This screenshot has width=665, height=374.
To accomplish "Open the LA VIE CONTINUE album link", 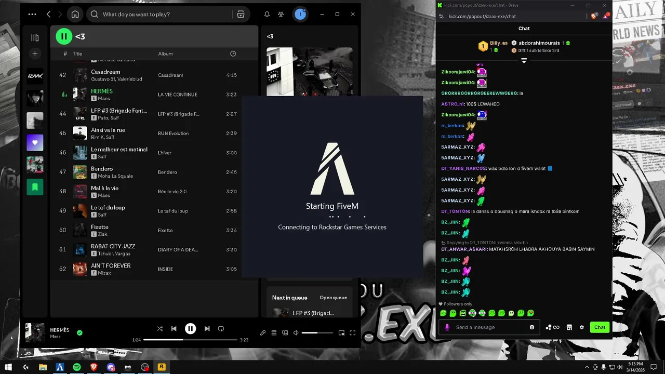I will [x=177, y=95].
